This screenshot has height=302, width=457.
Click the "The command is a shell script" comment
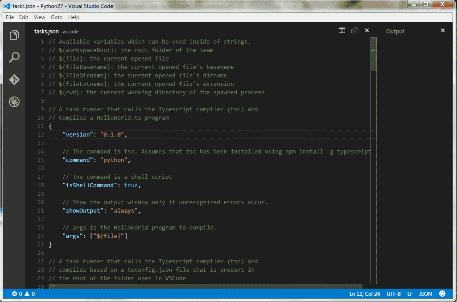(x=117, y=177)
